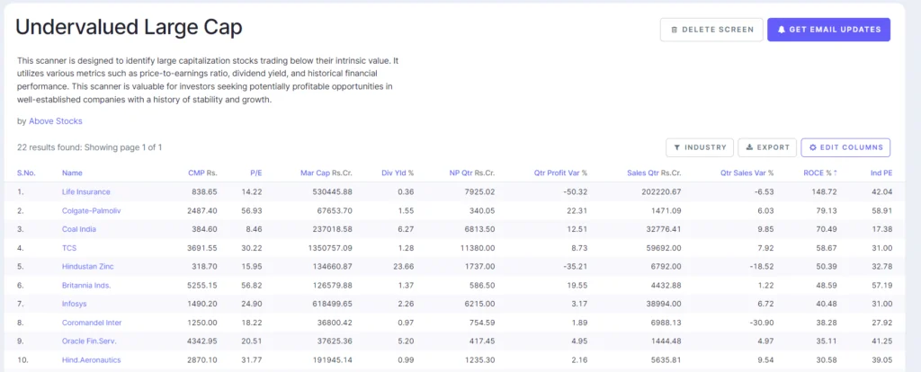Click the download icon in Export button
Screen dimensions: 921x372
[x=749, y=147]
